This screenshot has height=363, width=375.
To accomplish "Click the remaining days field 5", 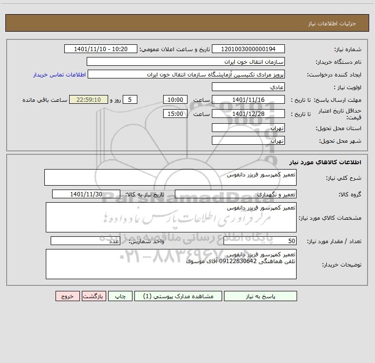I will [130, 99].
